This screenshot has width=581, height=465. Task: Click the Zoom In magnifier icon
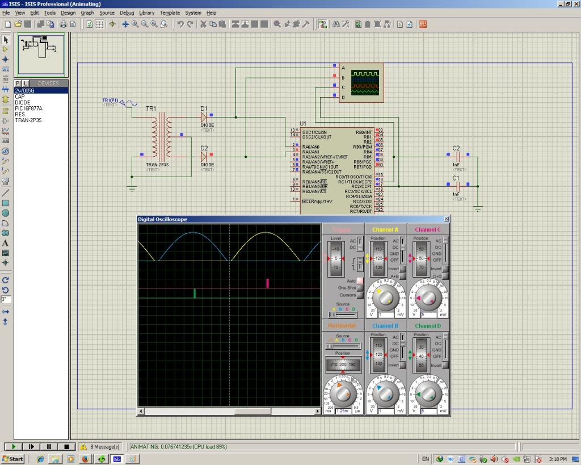[x=135, y=24]
